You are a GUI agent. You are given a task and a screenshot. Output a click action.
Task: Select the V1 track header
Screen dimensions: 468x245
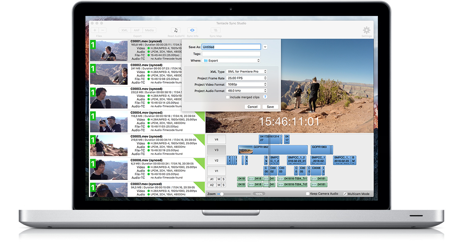pos(216,171)
